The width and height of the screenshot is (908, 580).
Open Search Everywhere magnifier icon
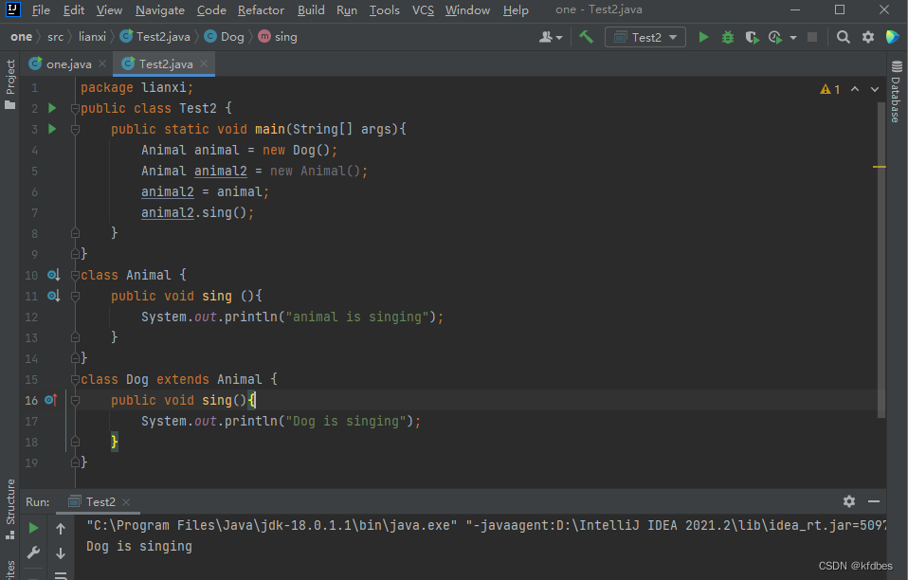click(x=843, y=37)
